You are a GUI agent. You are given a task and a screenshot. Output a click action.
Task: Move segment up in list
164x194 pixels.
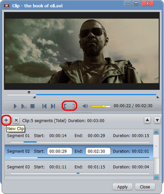click(147, 120)
